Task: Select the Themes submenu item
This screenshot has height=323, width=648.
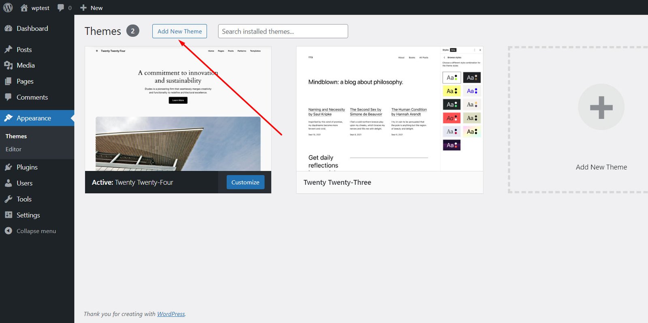Action: click(x=16, y=136)
